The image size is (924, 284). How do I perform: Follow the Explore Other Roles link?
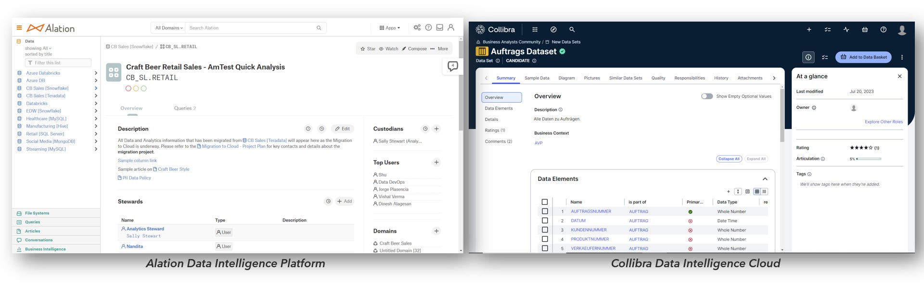tap(884, 122)
